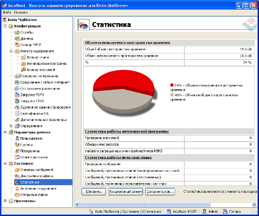259x216 pixels.
Task: Click the localhost:44337 server status icon
Action: 169,211
